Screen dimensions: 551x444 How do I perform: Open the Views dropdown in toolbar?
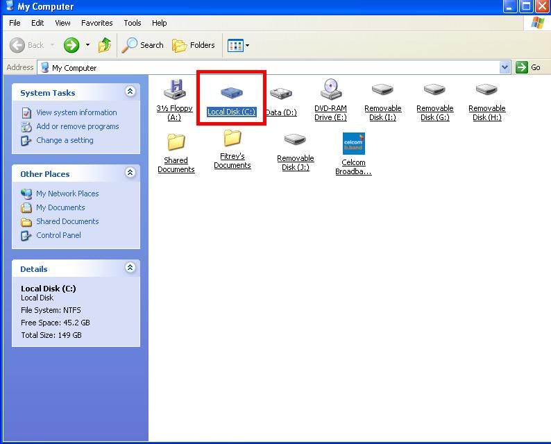239,45
